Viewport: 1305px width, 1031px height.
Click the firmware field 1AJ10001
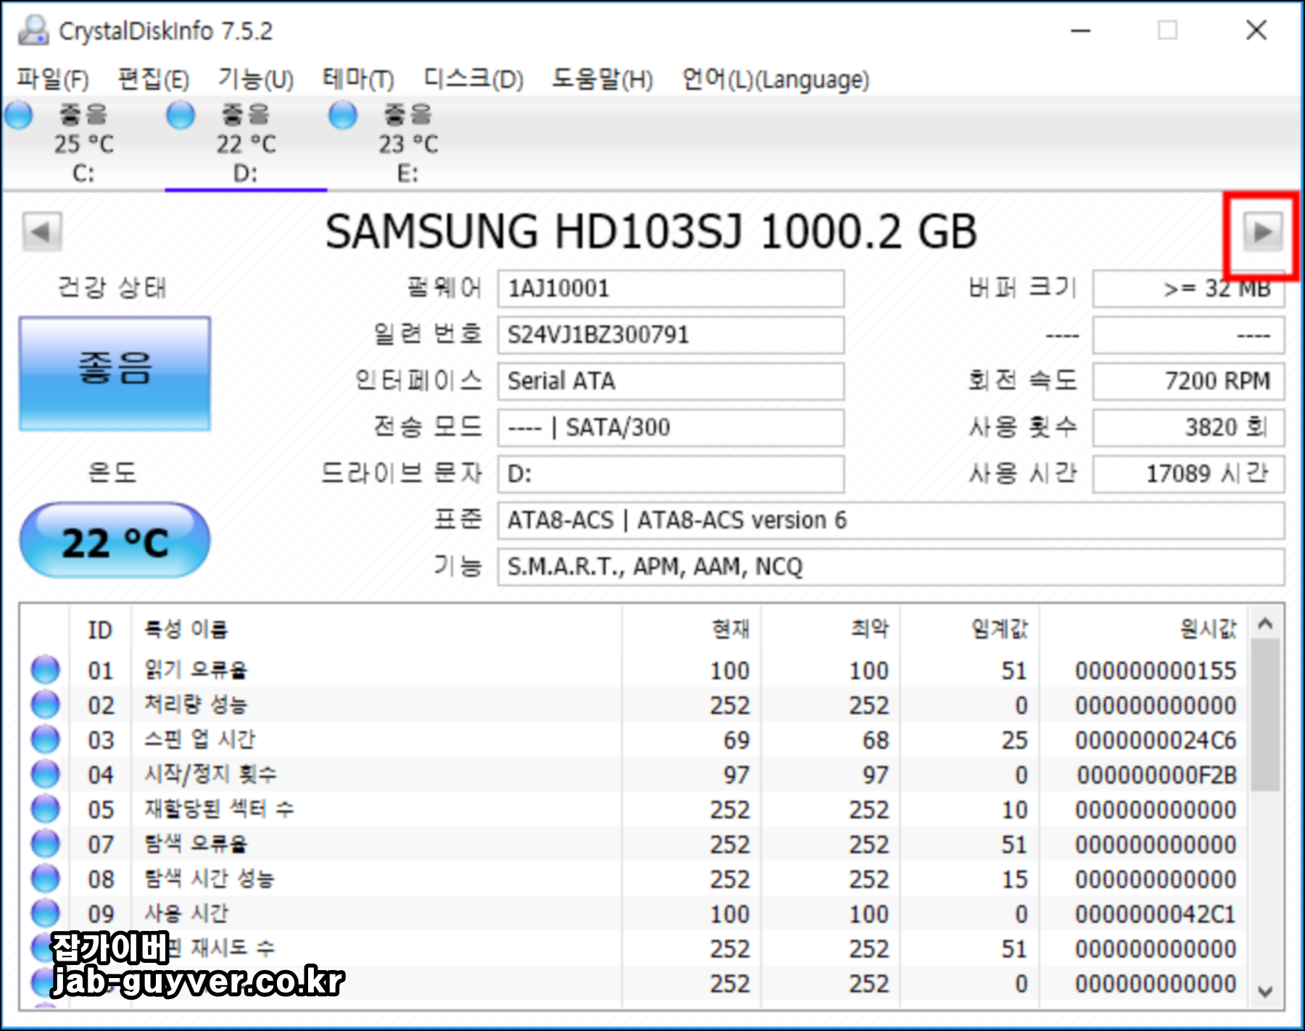[671, 289]
